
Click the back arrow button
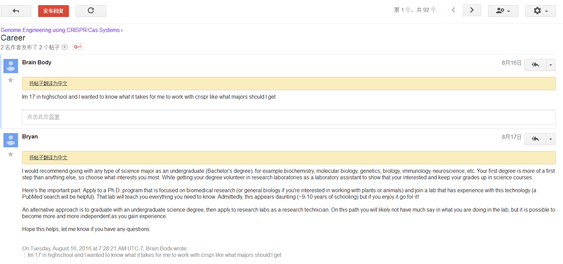16,11
